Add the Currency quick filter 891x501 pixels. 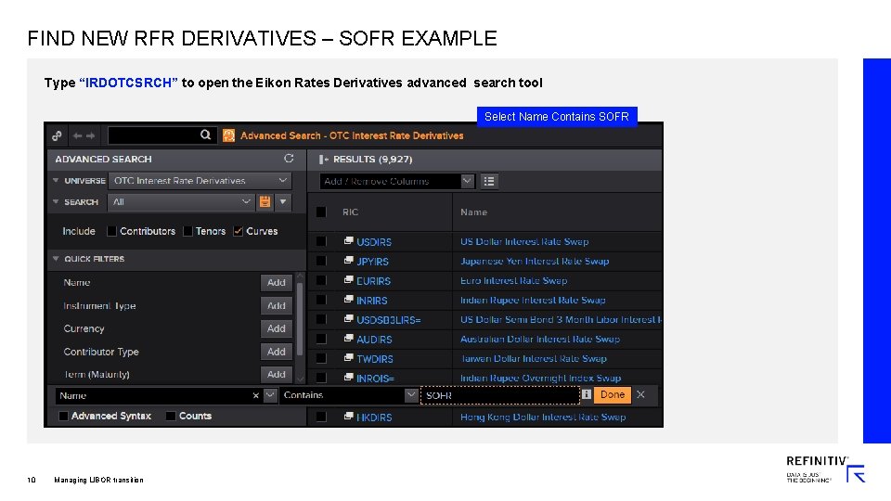(277, 328)
